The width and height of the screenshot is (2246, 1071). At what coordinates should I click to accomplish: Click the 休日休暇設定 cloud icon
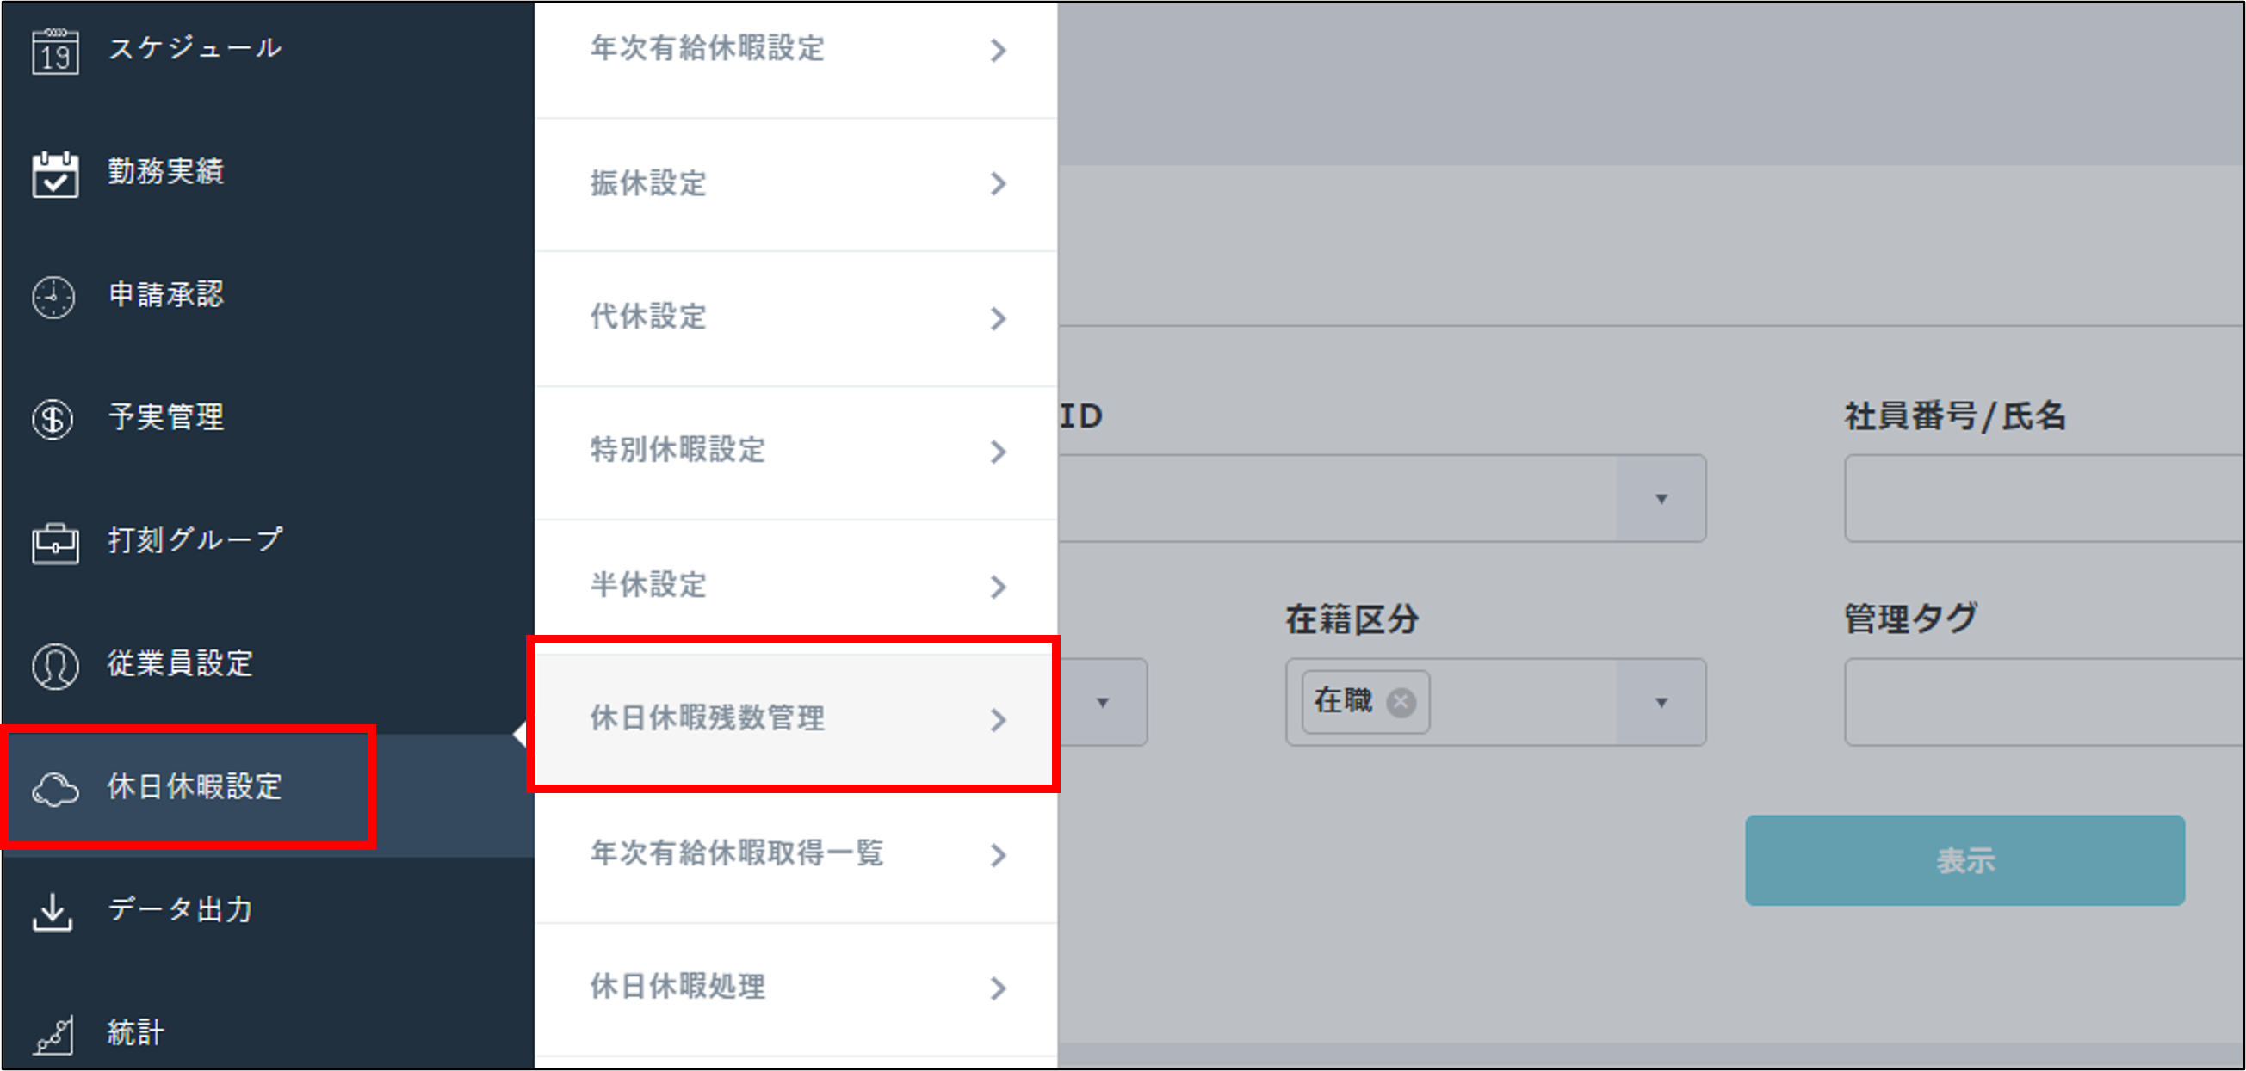(55, 789)
